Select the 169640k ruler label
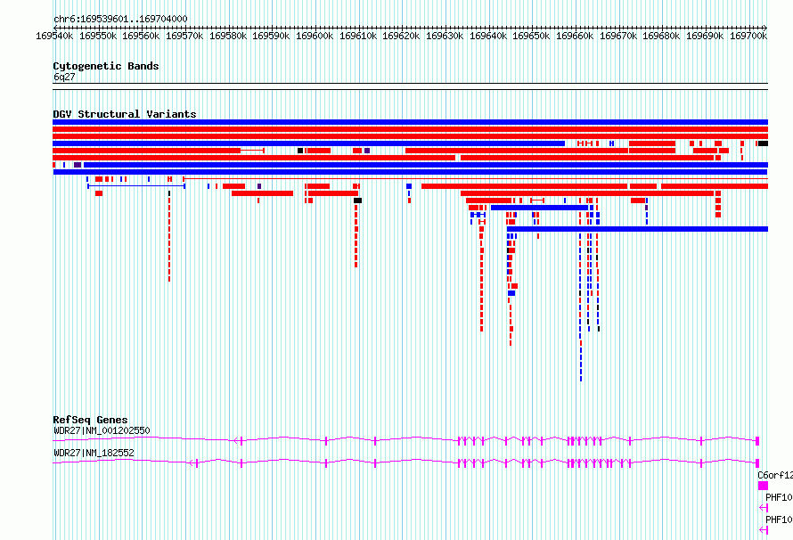793x540 pixels. (x=487, y=36)
